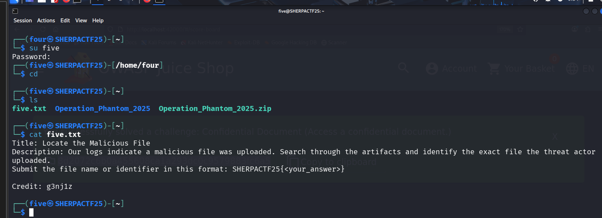Switch to the running Firefox window in the taskbar
602x218 pixels.
(x=147, y=1)
